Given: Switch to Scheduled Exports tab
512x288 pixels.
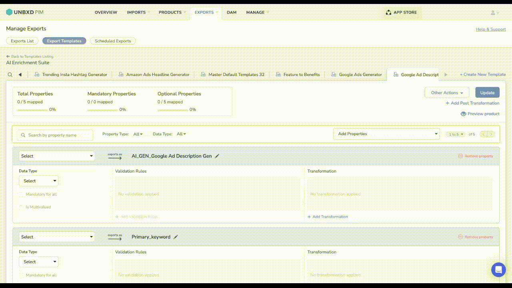Looking at the screenshot, I should coord(113,41).
